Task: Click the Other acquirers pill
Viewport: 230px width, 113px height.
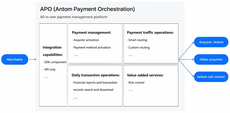Action: [x=211, y=59]
